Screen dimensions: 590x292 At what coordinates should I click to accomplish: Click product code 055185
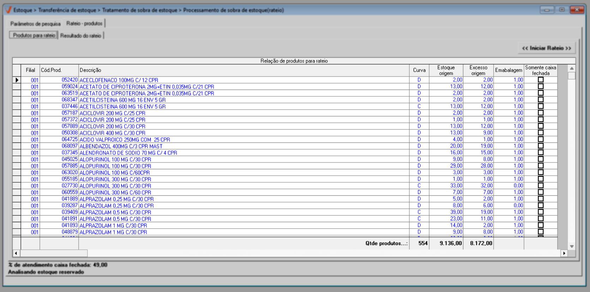[70, 179]
